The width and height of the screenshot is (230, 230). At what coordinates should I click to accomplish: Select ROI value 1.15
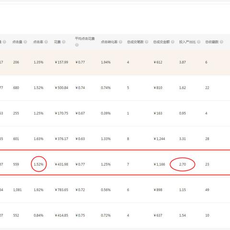coord(183,190)
